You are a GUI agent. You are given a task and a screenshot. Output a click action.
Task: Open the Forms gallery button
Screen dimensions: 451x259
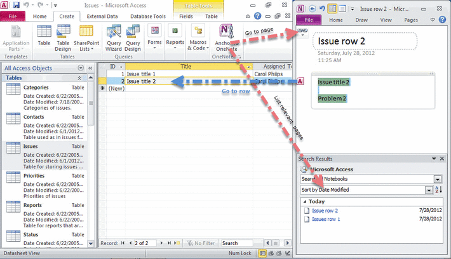coord(154,37)
